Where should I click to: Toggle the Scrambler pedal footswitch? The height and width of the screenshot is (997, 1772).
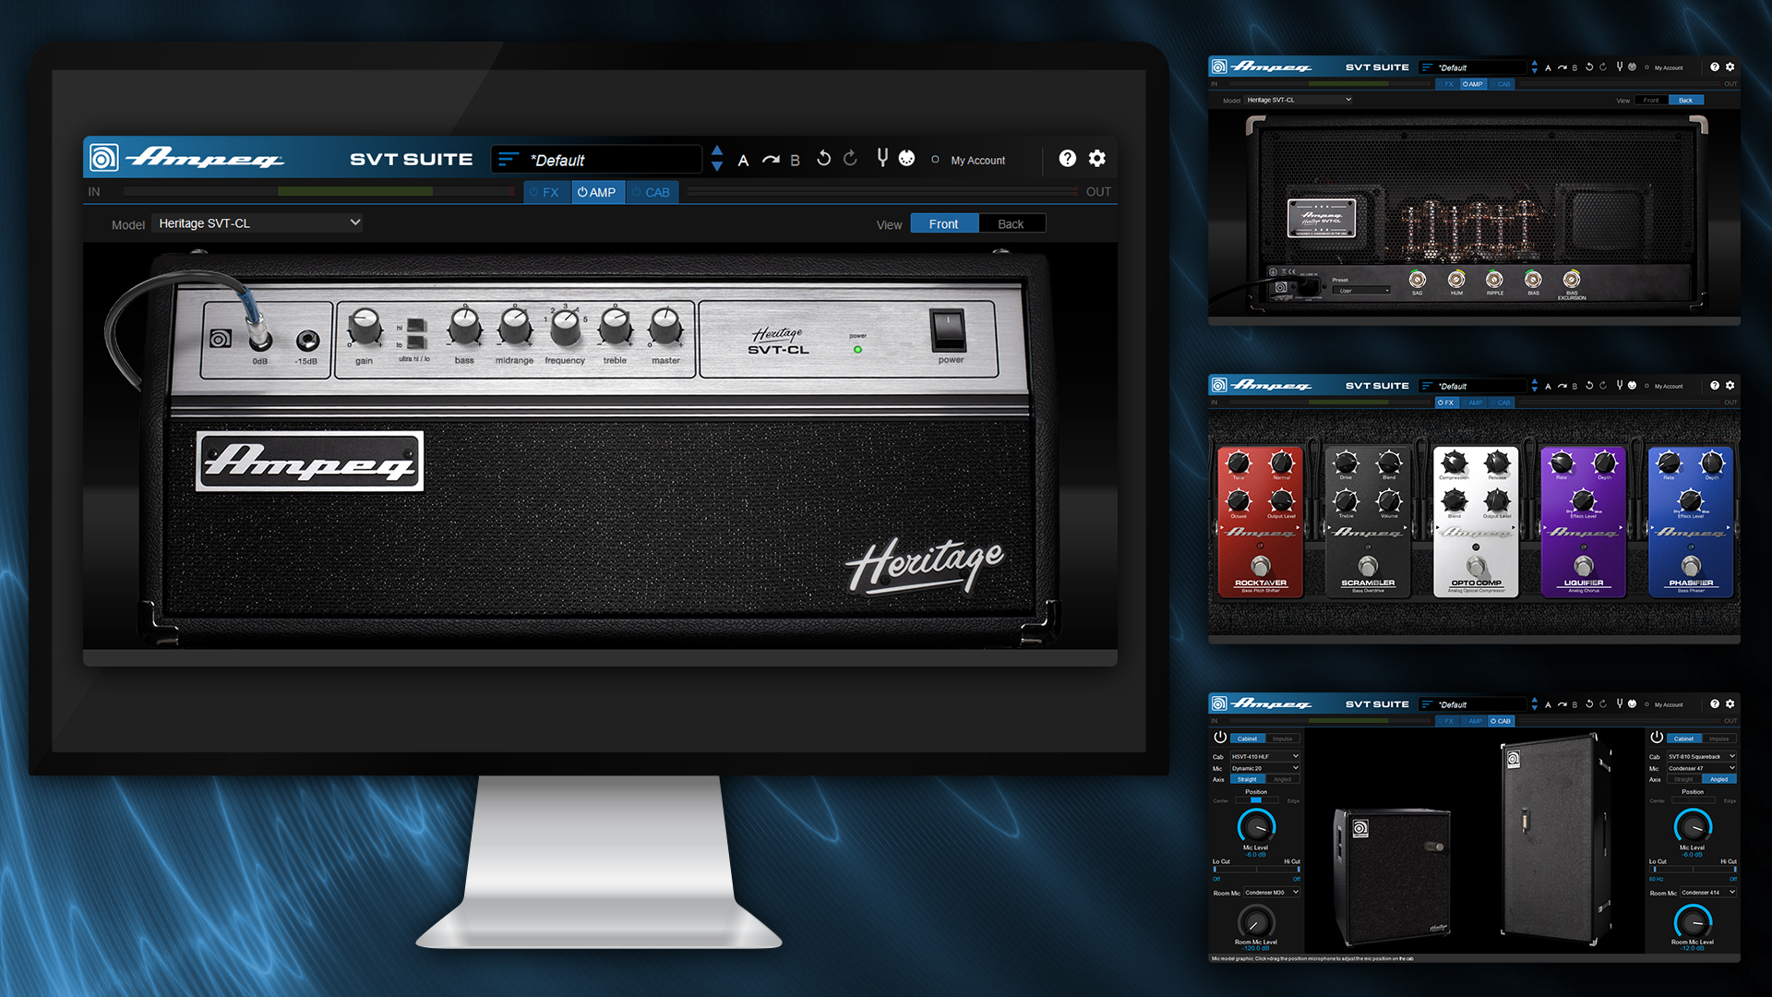(x=1368, y=565)
